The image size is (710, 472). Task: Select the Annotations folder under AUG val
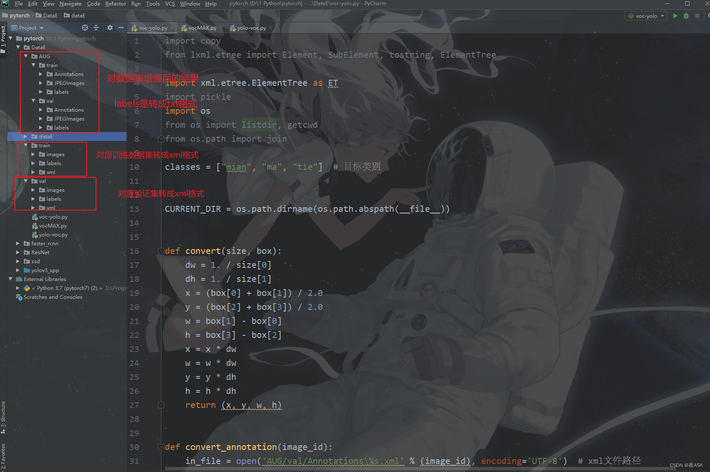[69, 110]
